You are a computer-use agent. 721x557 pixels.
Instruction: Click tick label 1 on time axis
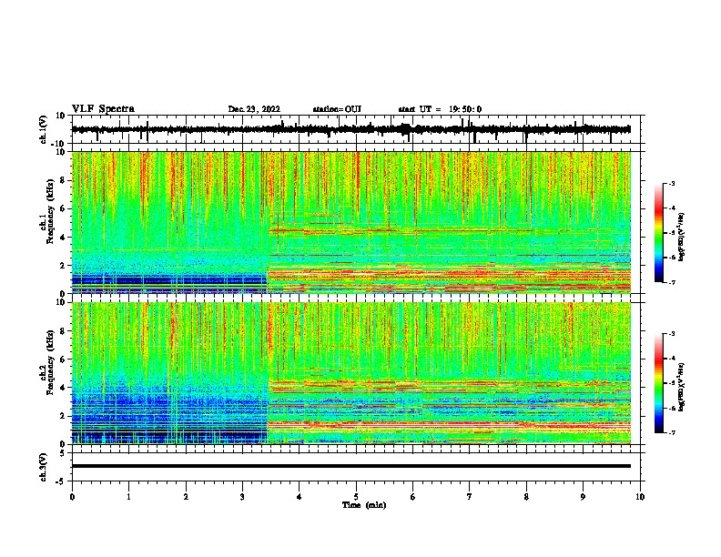coord(128,497)
